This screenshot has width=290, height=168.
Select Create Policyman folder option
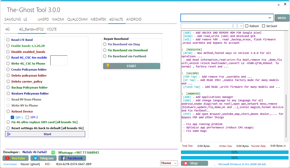[8, 70]
